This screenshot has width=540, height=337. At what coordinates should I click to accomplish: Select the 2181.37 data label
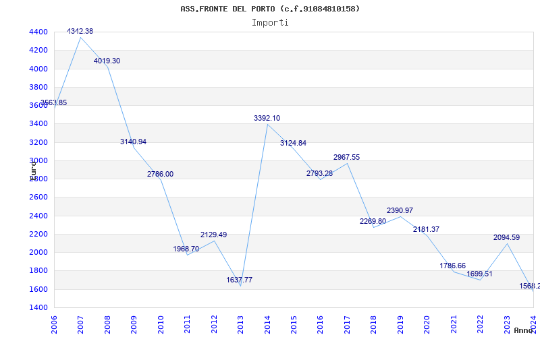click(x=427, y=229)
